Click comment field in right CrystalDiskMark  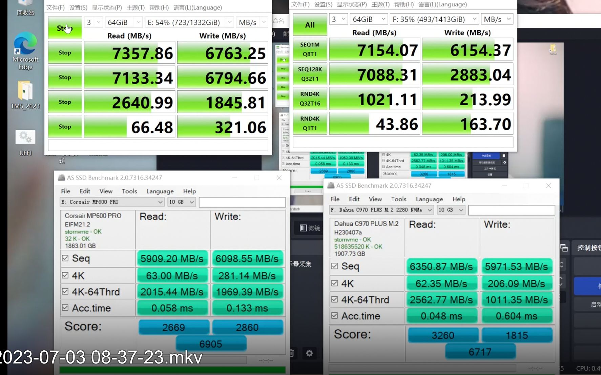pyautogui.click(x=403, y=142)
